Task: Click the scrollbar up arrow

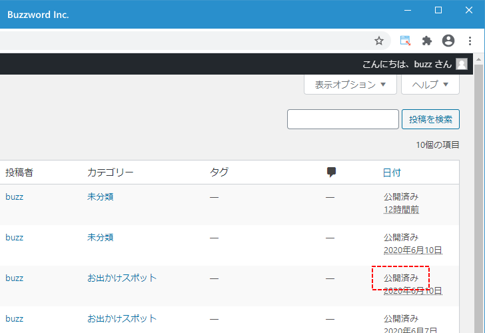Action: pyautogui.click(x=479, y=59)
